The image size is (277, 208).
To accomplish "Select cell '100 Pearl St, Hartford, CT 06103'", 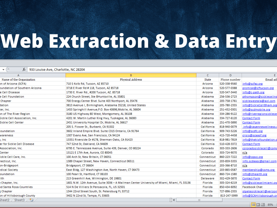I will 131,174.
